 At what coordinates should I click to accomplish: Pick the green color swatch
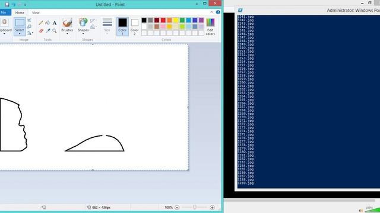[x=182, y=20]
